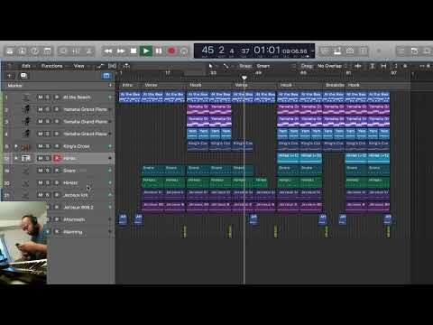Mute the King's Cross track
This screenshot has width=433, height=325.
(41, 146)
